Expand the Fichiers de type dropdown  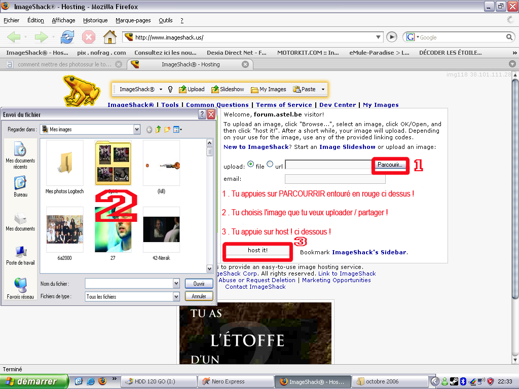pos(176,296)
